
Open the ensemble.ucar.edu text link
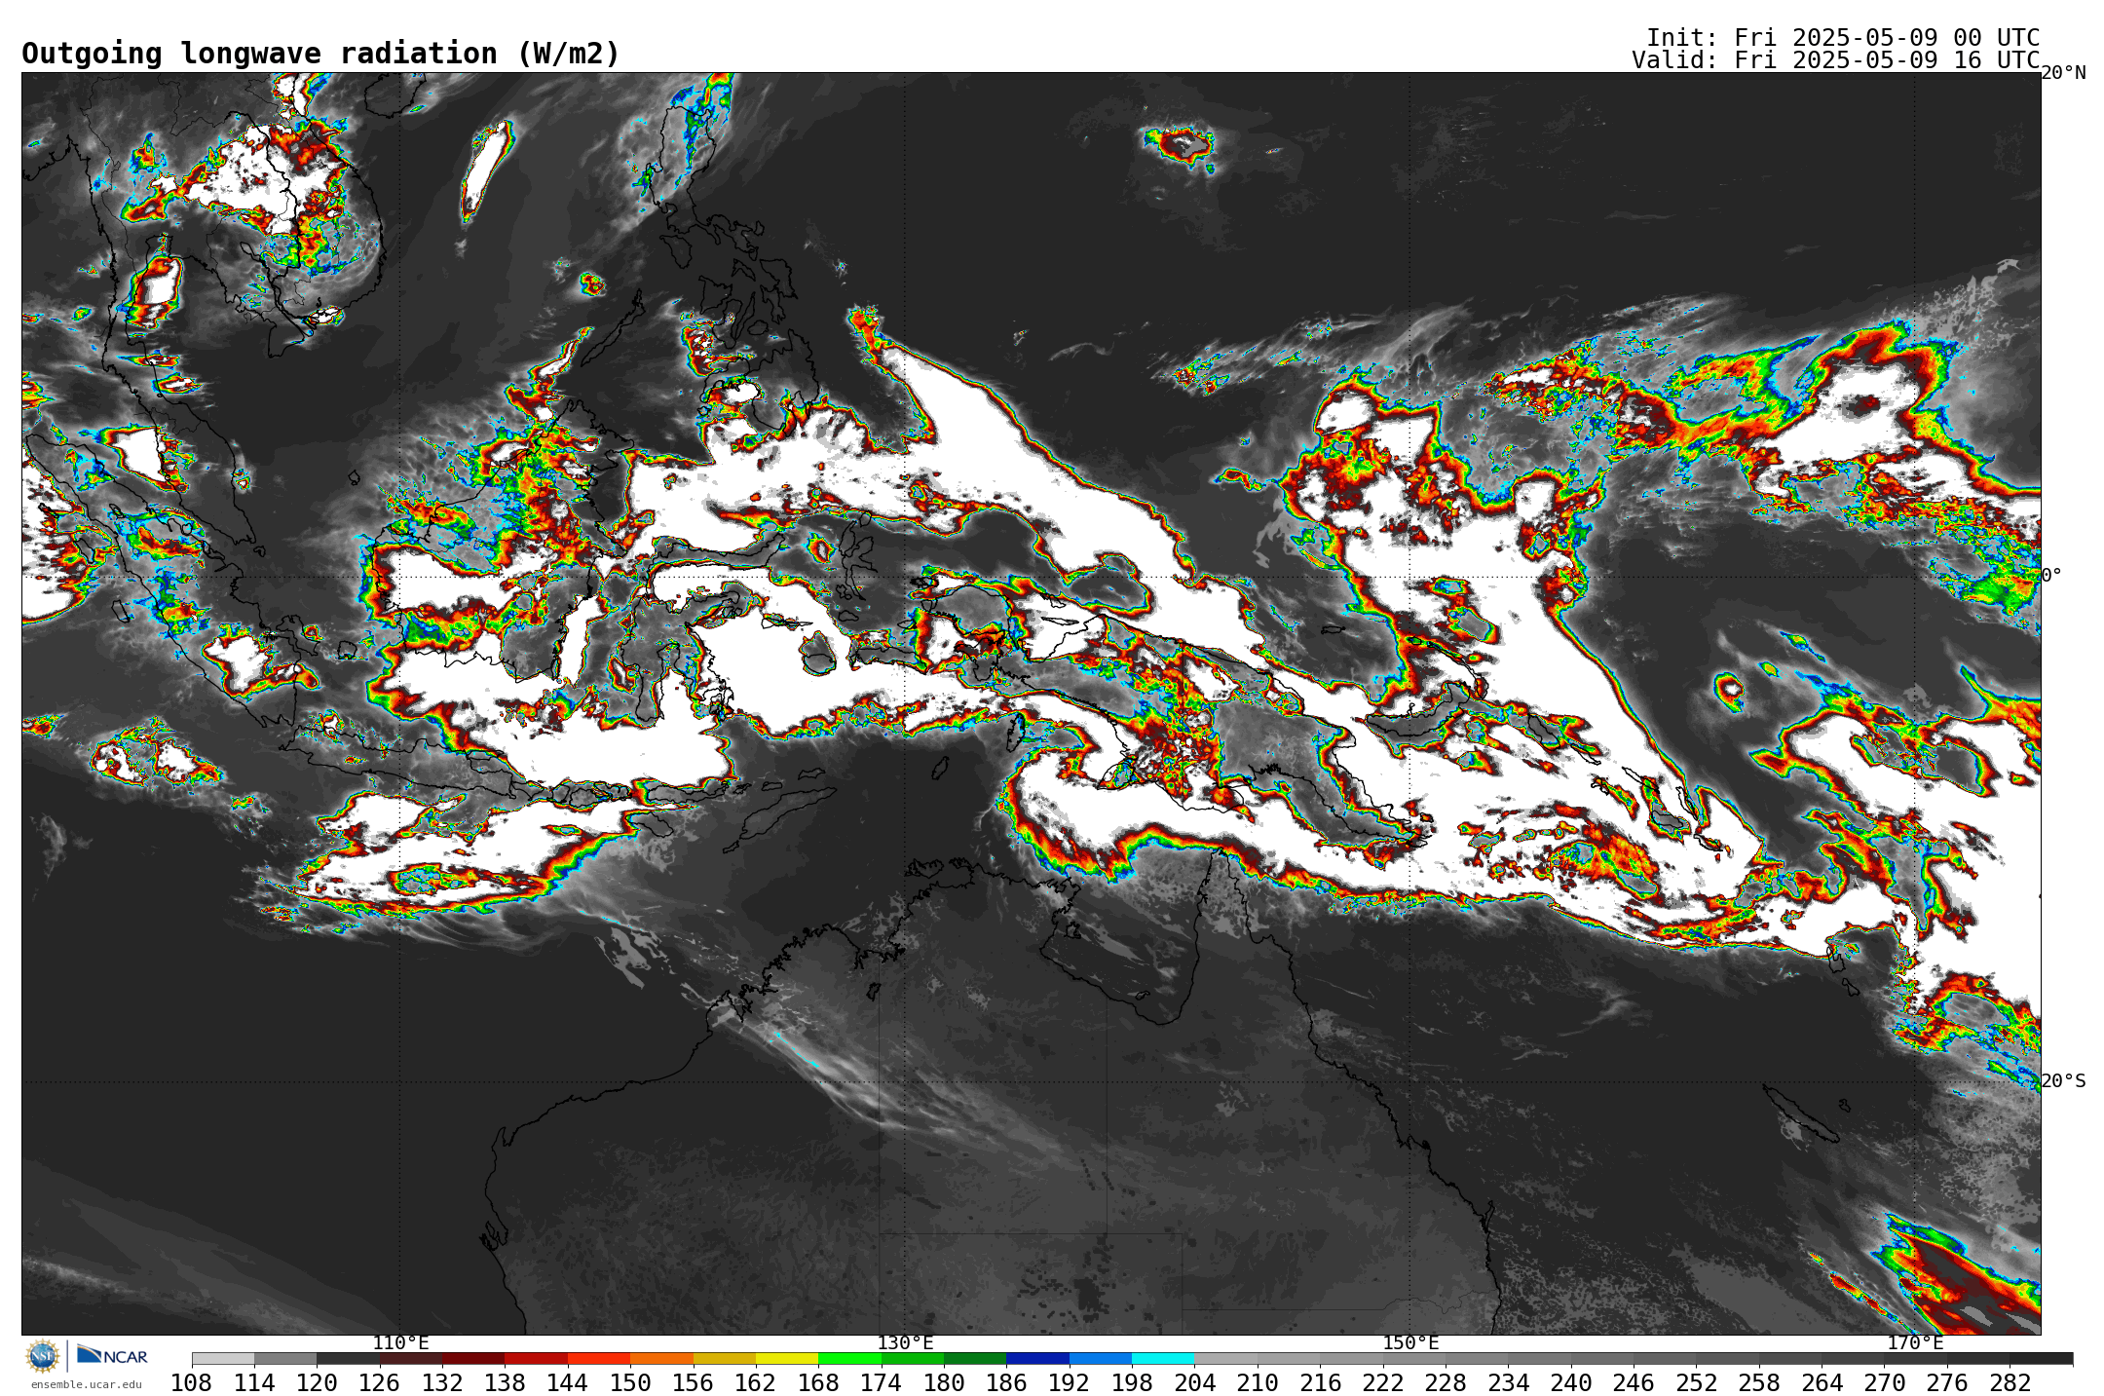point(87,1384)
